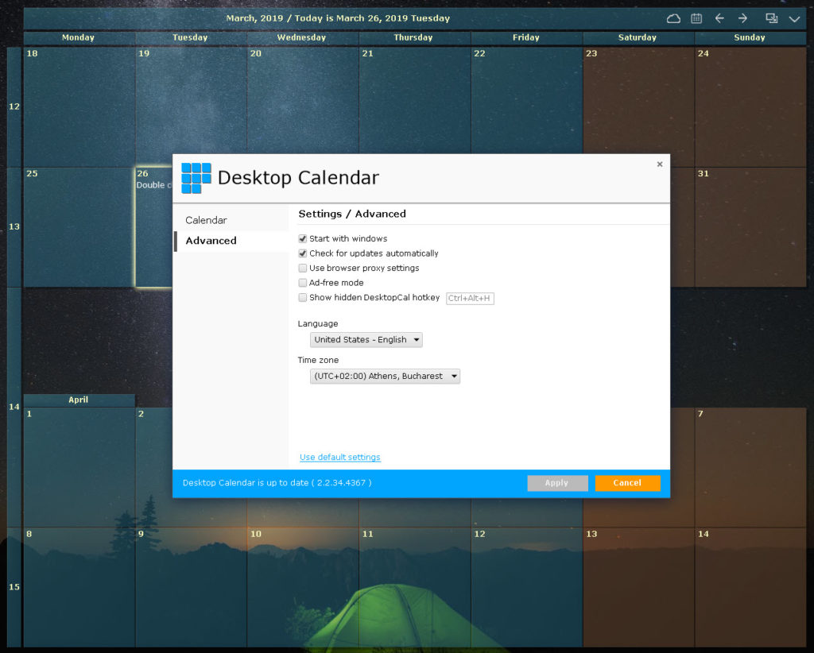
Task: Click the Sunday column header
Action: point(750,38)
